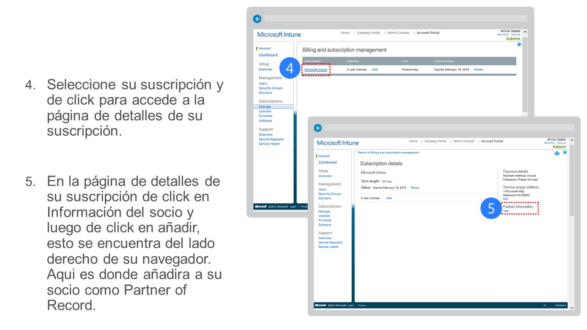The height and width of the screenshot is (330, 587).
Task: Open Account Portal tab in the Billing window
Action: (428, 32)
